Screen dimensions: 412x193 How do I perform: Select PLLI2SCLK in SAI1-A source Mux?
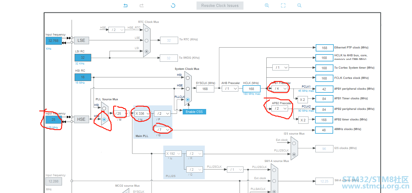274,170
